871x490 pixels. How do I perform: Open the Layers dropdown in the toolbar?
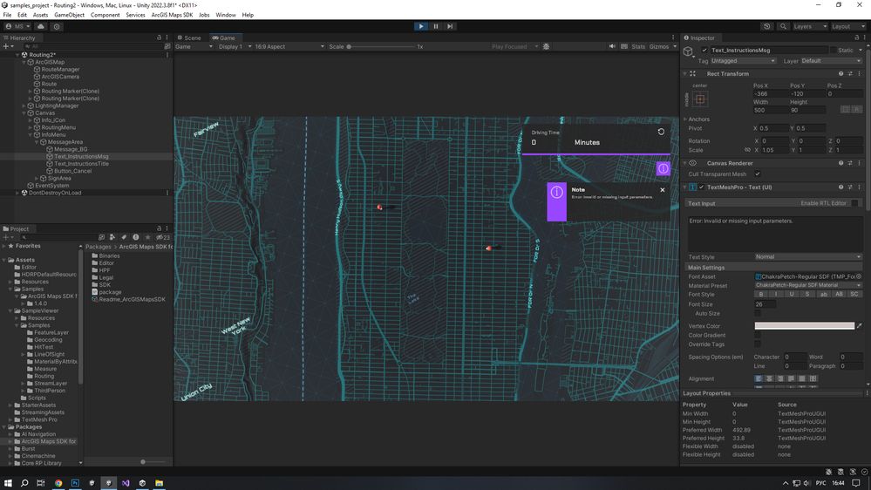807,27
